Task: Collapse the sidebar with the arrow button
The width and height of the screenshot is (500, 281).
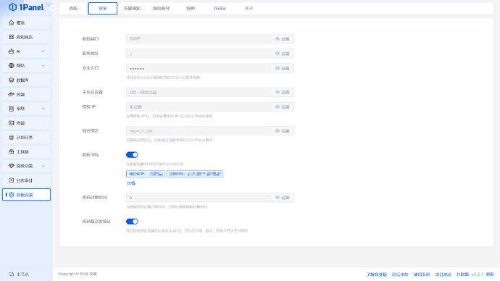Action: tap(53, 8)
